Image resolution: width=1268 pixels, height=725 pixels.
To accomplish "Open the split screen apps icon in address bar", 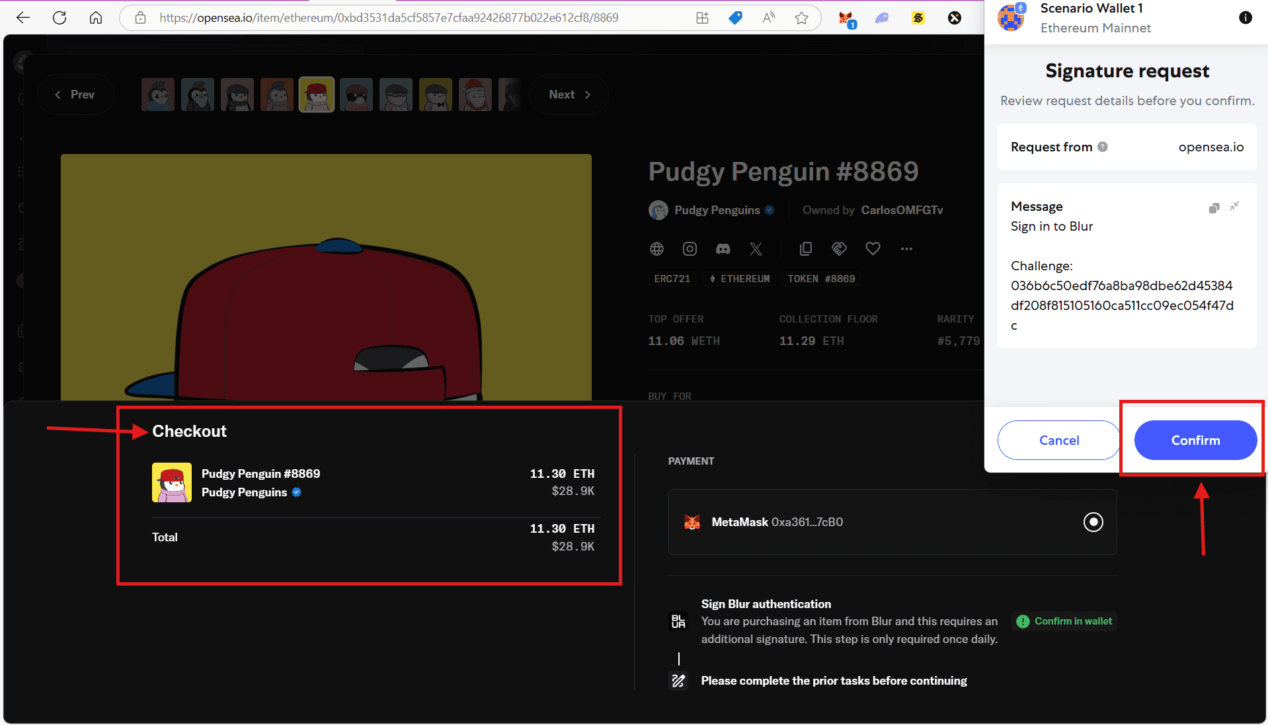I will pos(702,18).
